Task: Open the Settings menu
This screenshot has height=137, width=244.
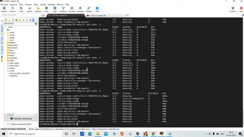Action: tap(51, 5)
